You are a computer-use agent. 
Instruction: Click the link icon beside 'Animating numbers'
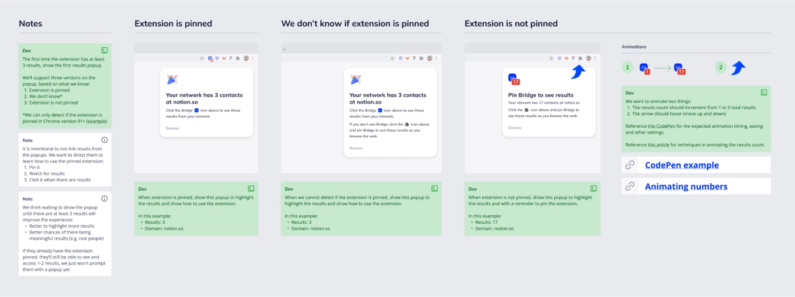tap(630, 186)
